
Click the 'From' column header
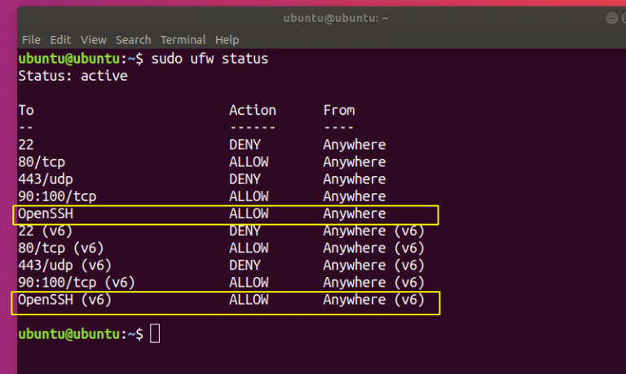(x=339, y=110)
